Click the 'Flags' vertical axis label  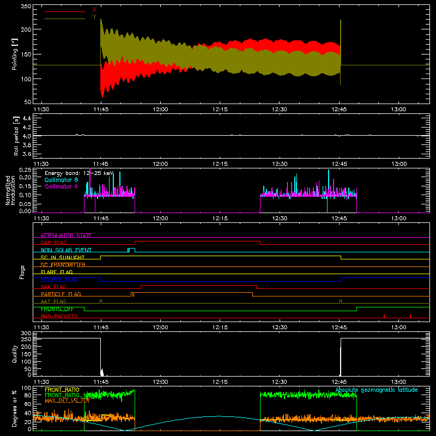coord(22,272)
